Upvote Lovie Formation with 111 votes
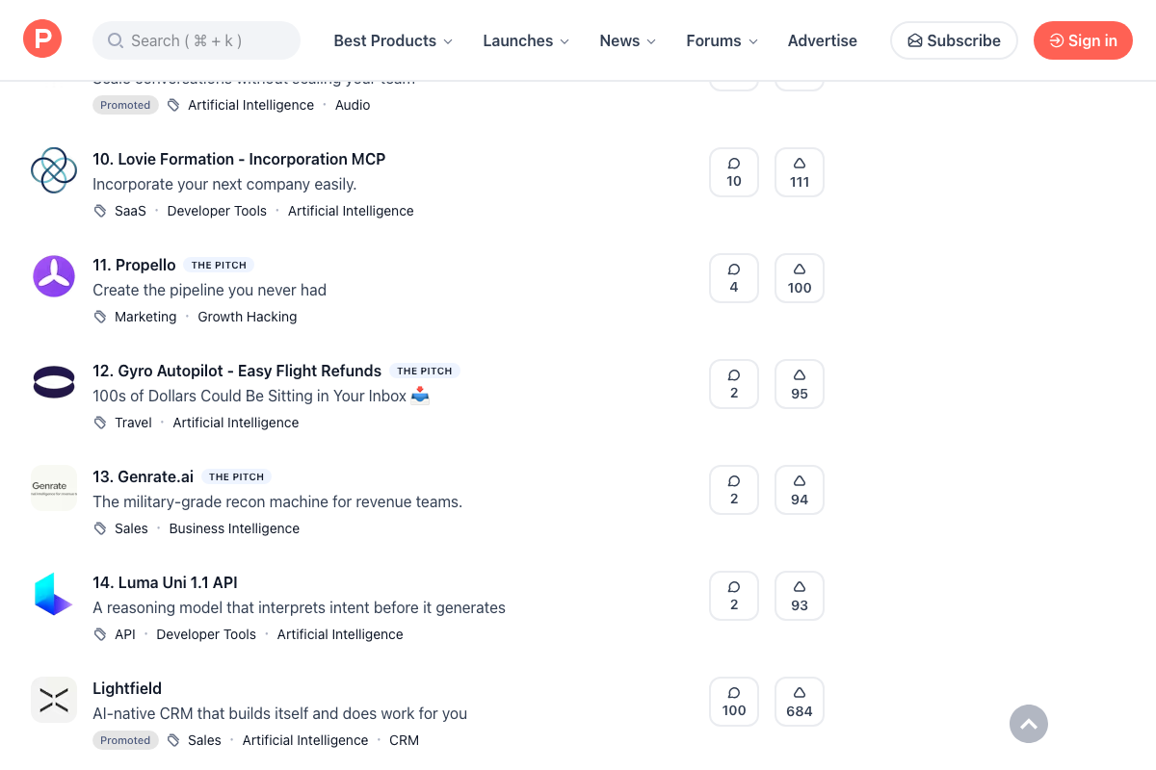Image resolution: width=1156 pixels, height=770 pixels. click(800, 172)
